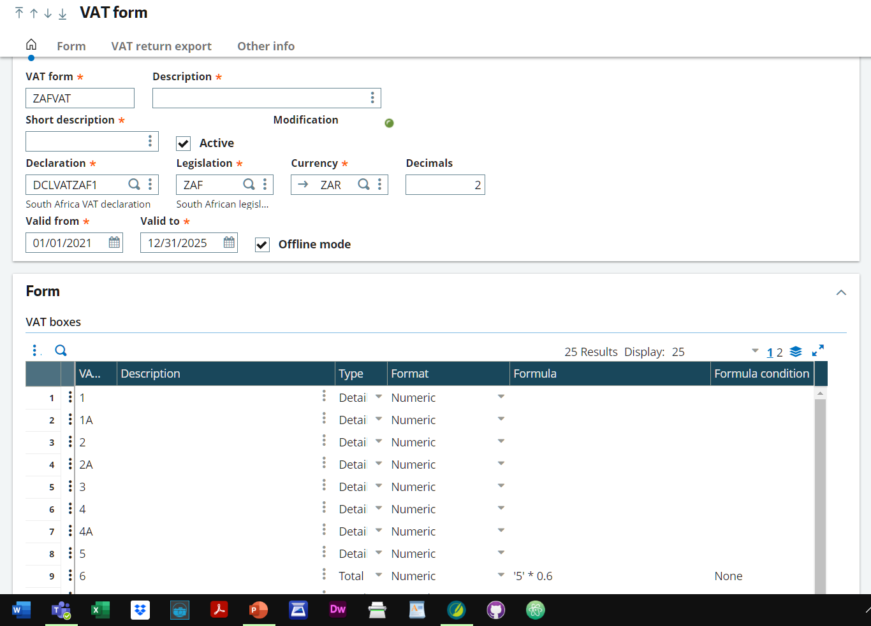Click the grid scrollbar up arrow
The image size is (871, 626).
821,394
